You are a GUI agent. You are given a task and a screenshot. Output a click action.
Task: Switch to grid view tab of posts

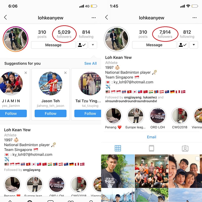pos(118,148)
